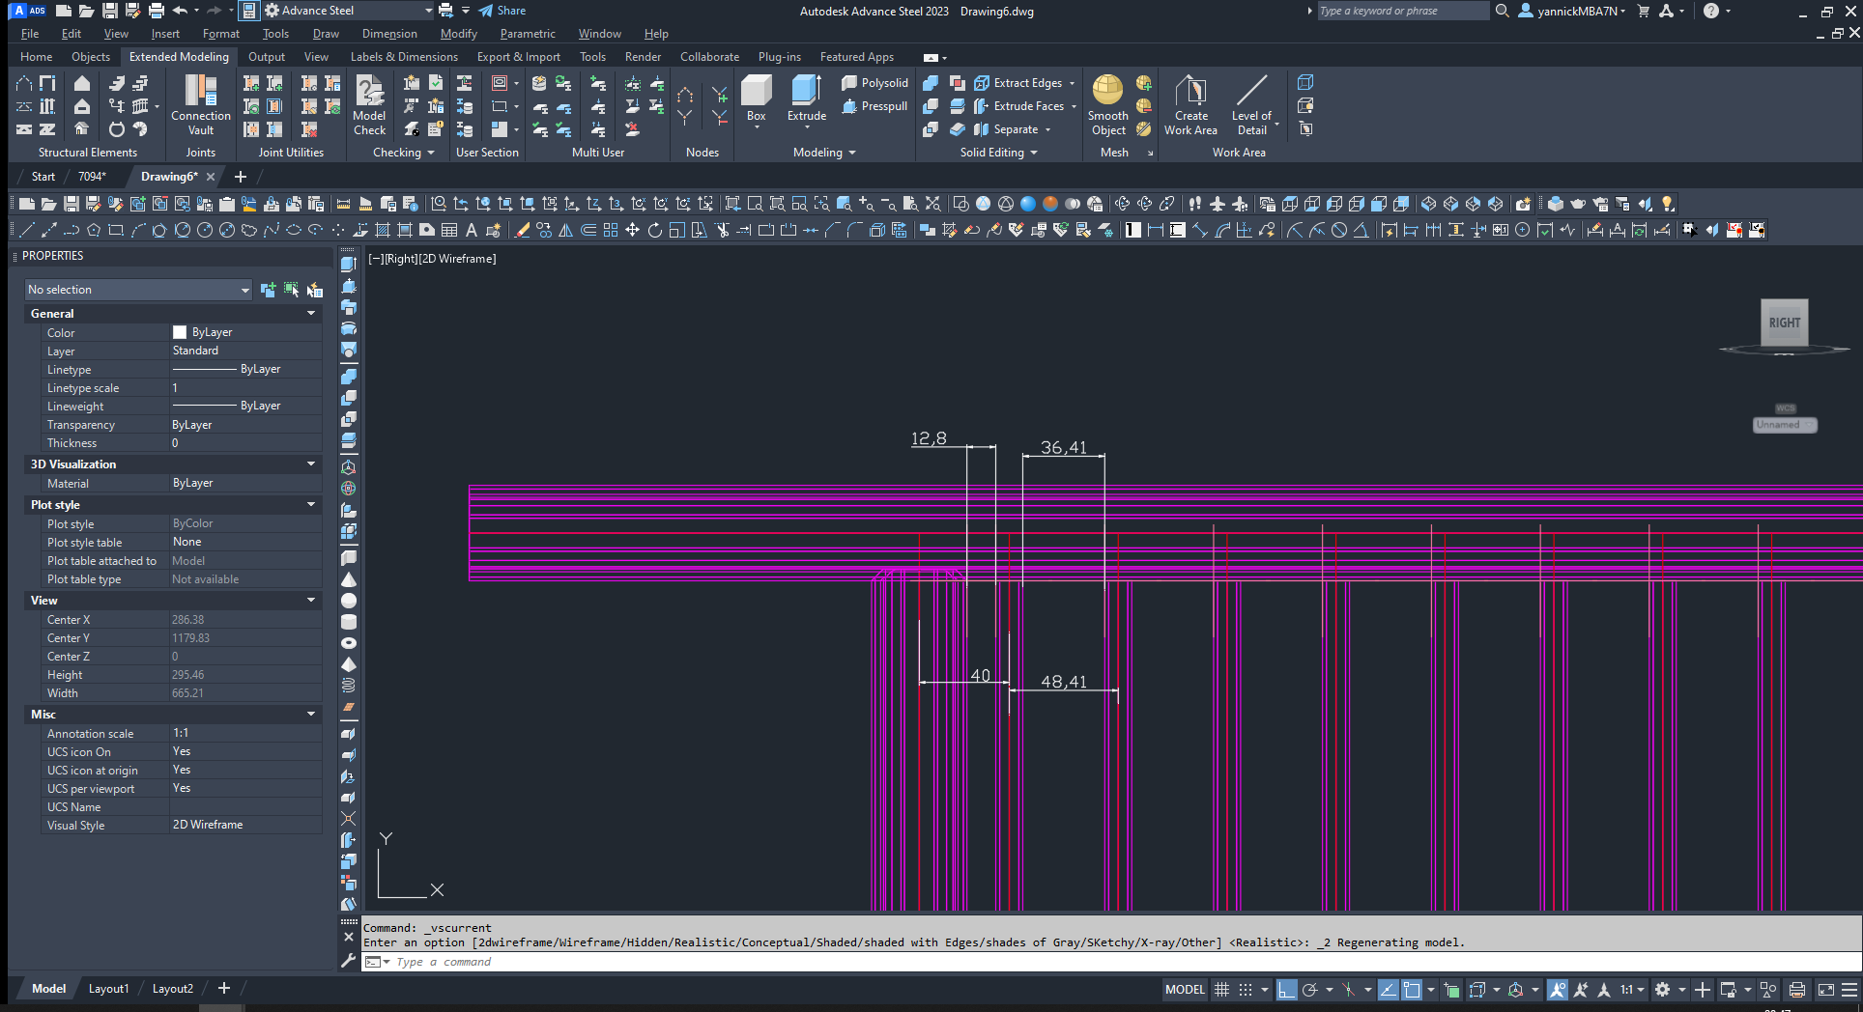
Task: Open the Parametric menu
Action: pyautogui.click(x=528, y=33)
